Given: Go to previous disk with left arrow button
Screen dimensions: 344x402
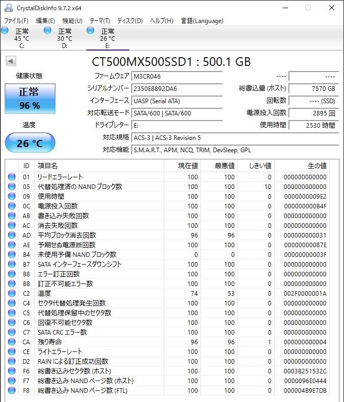Looking at the screenshot, I should (x=11, y=61).
